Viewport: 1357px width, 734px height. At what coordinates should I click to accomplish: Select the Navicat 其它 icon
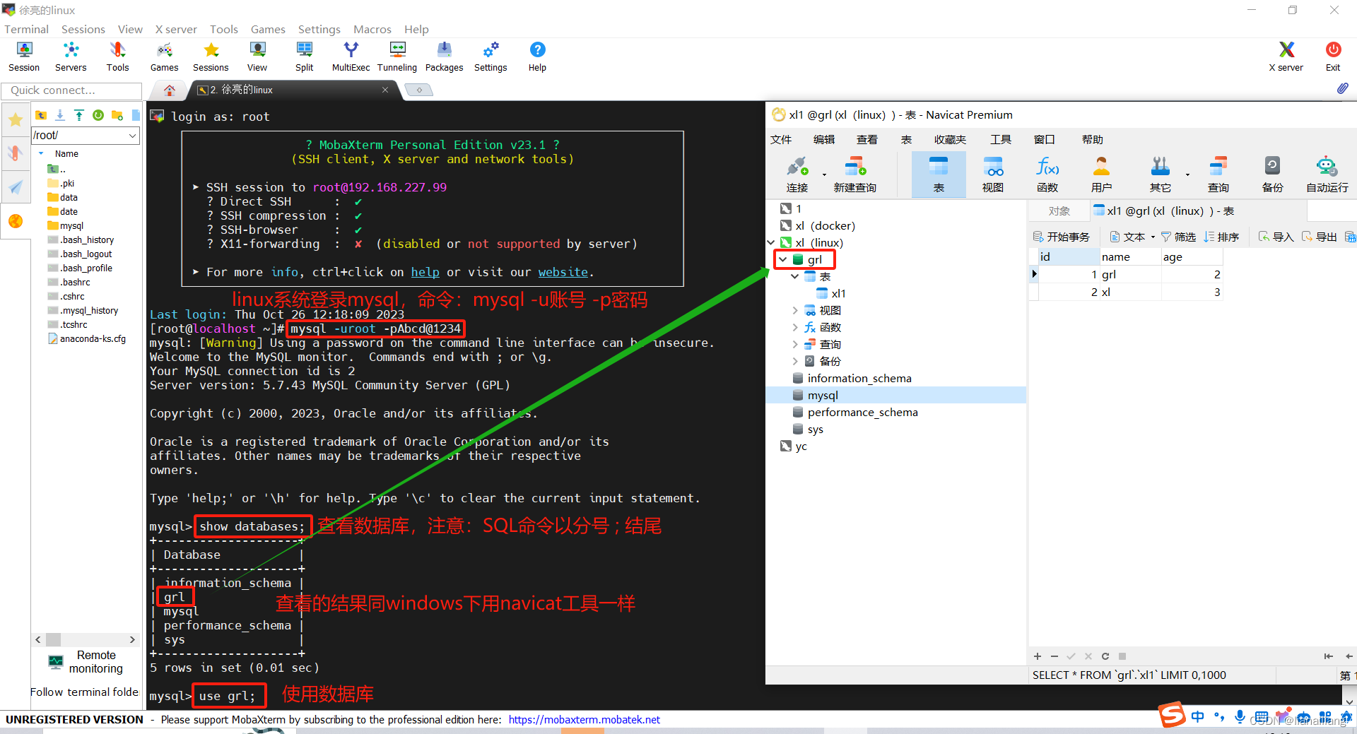tap(1160, 174)
